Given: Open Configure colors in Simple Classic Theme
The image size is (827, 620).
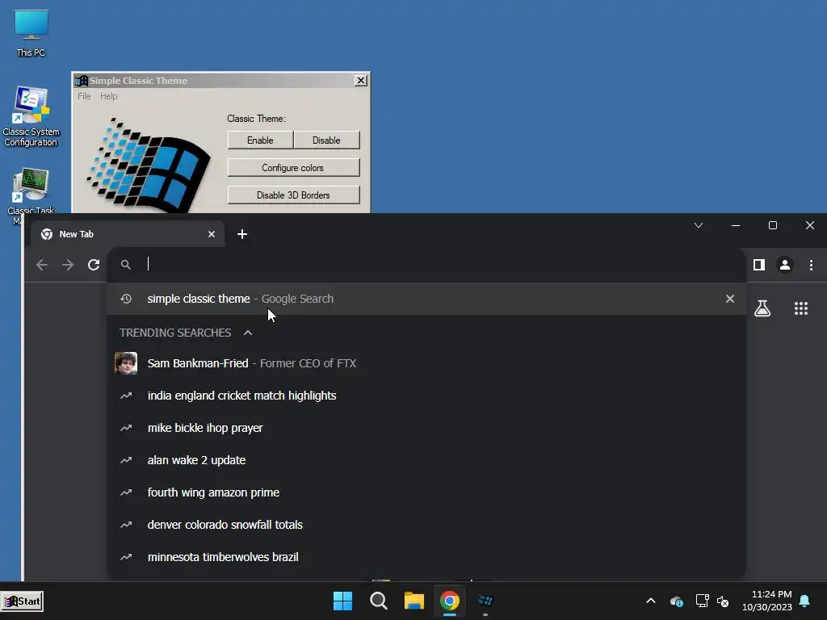Looking at the screenshot, I should (x=293, y=168).
